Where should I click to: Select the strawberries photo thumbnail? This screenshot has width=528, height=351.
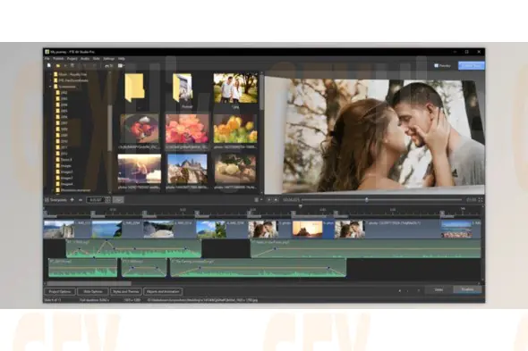coord(140,129)
